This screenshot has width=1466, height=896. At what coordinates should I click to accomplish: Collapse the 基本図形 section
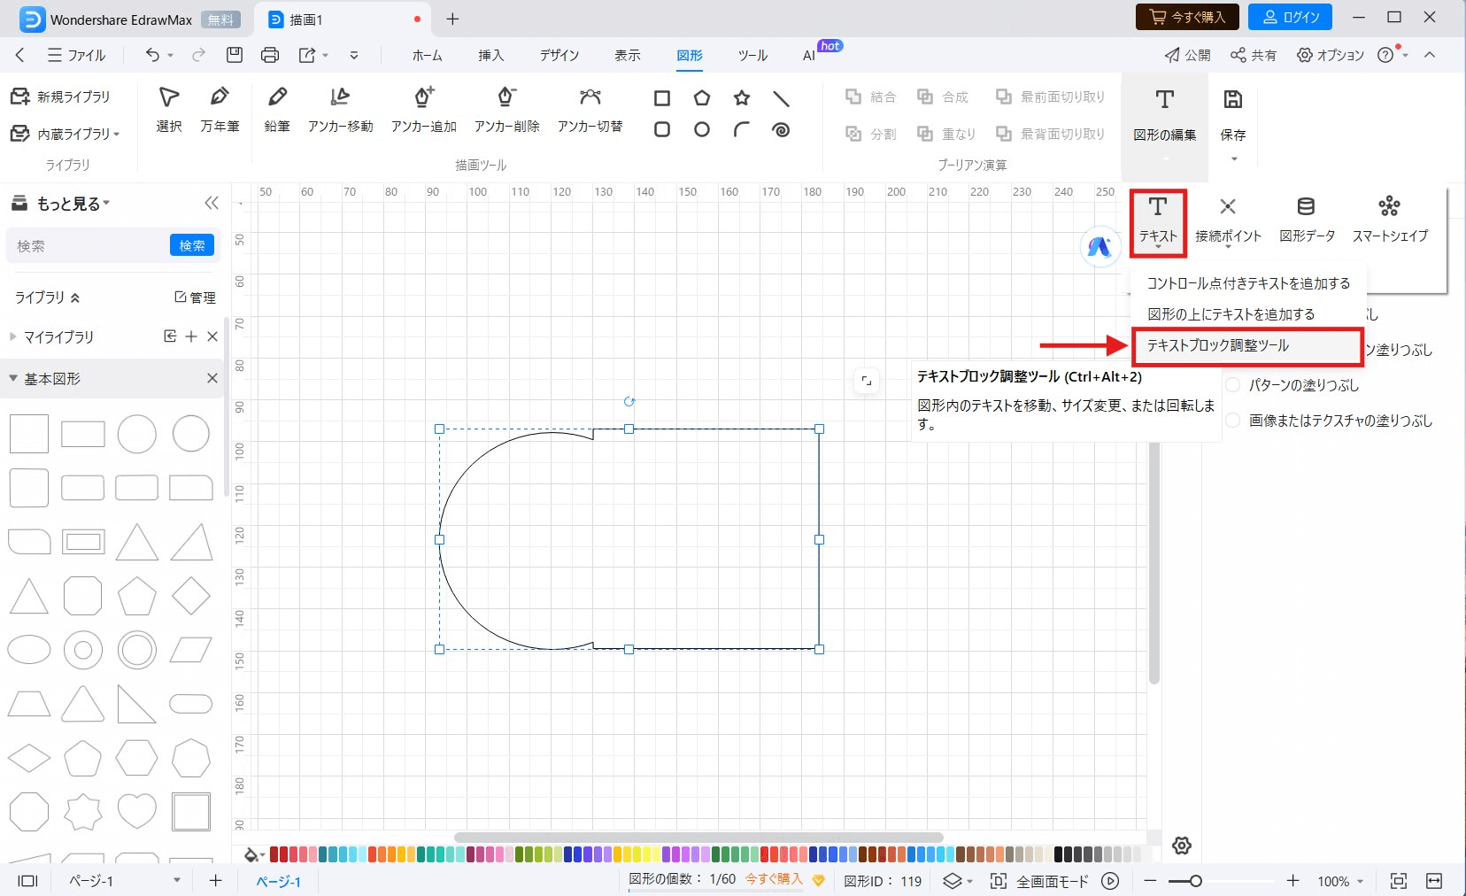(13, 378)
